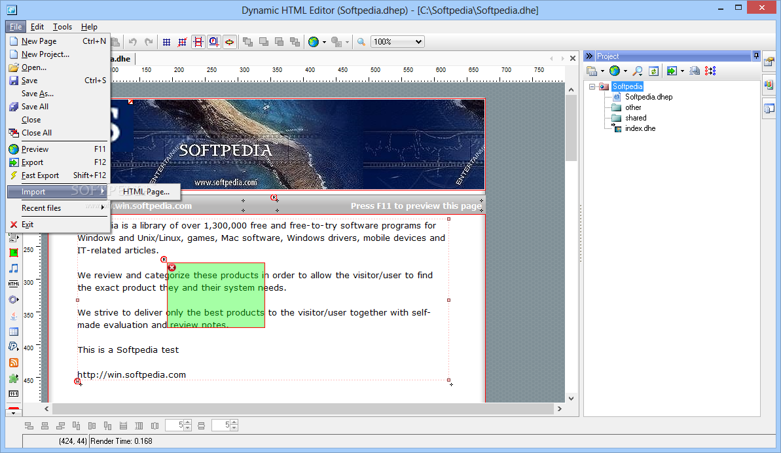The height and width of the screenshot is (453, 781).
Task: Close the green box with red X
Action: pyautogui.click(x=172, y=268)
